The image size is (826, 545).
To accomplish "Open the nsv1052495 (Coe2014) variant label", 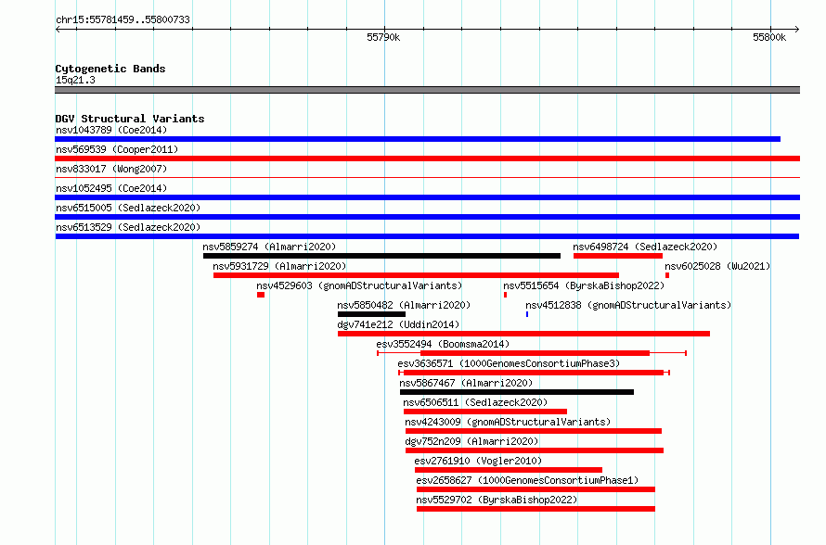I will 111,188.
